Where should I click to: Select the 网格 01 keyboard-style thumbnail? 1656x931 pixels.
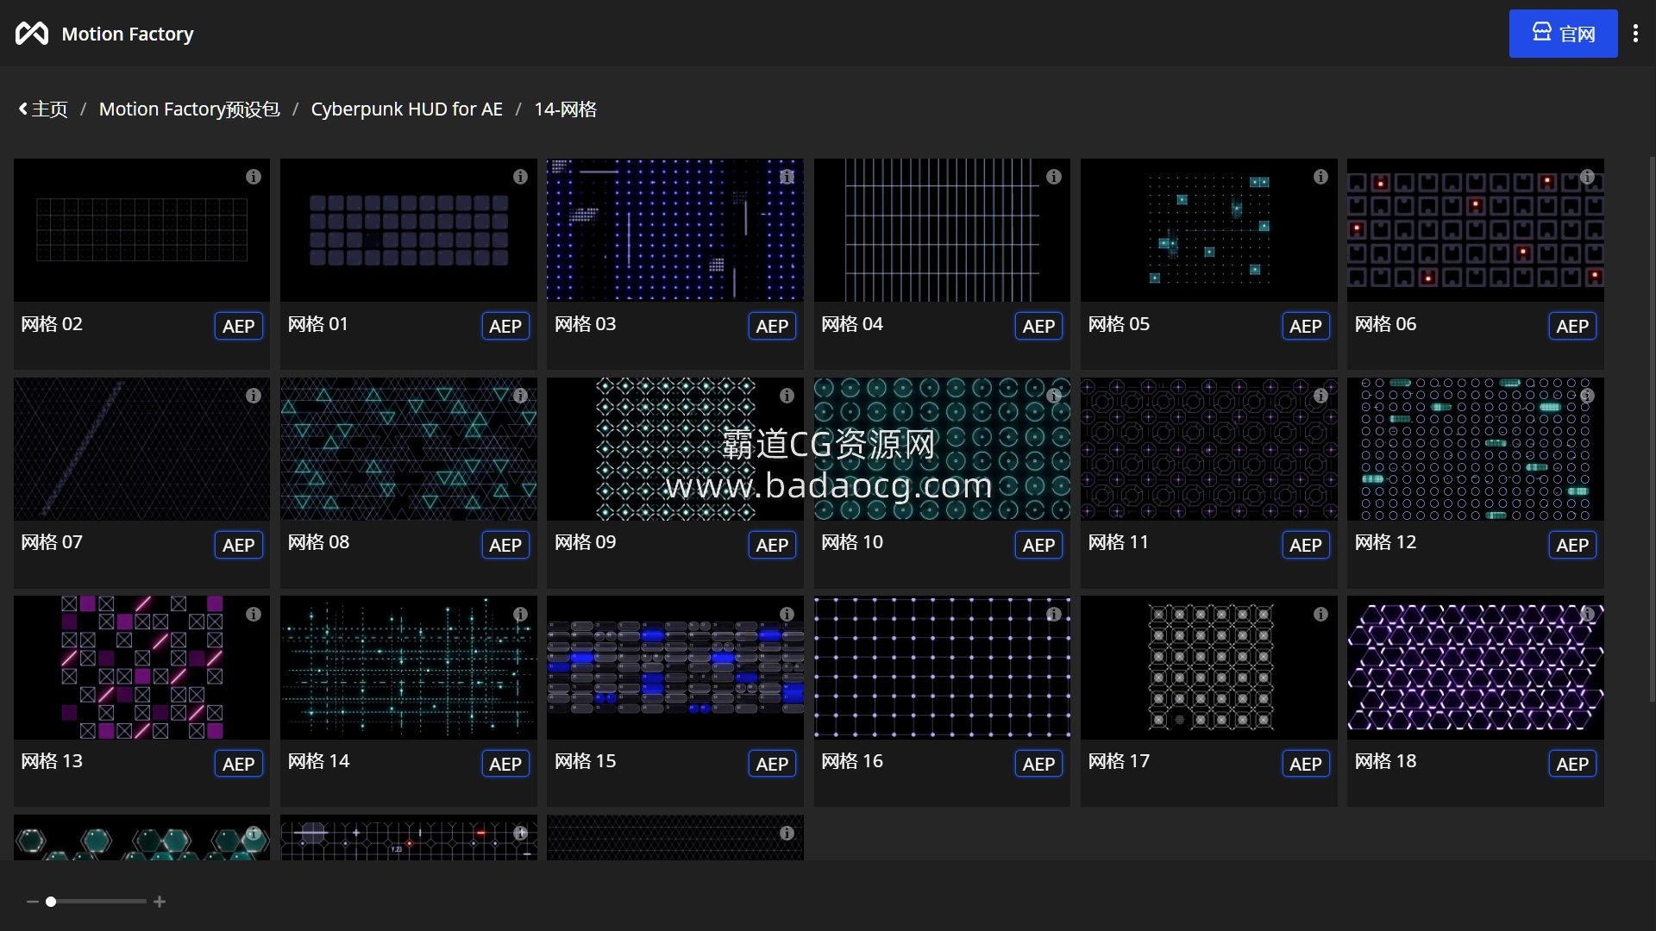tap(408, 230)
